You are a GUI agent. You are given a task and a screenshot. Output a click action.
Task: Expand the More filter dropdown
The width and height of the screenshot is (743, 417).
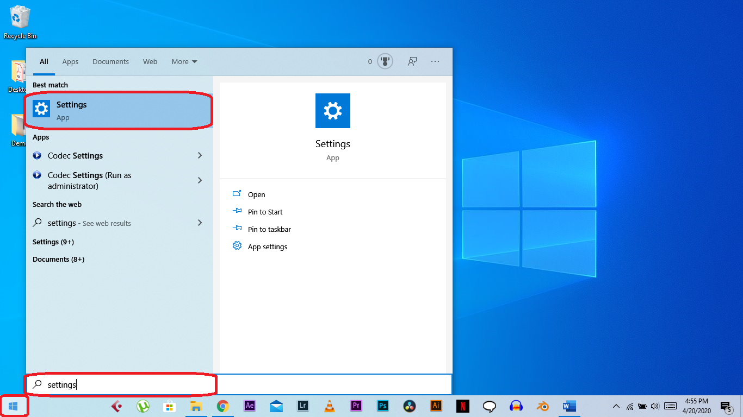pyautogui.click(x=184, y=62)
